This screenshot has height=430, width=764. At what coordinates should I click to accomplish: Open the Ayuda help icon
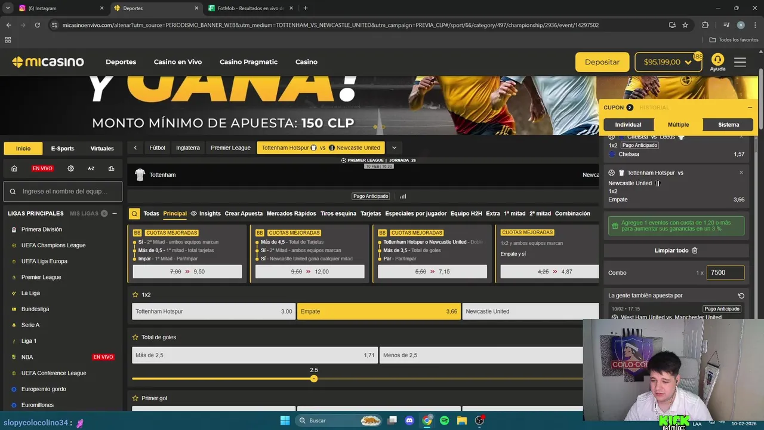point(717,62)
